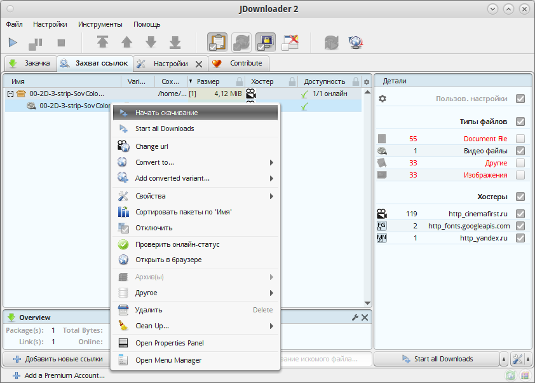535x383 pixels.
Task: Click the bottom-right wrench tools icon
Action: click(517, 359)
